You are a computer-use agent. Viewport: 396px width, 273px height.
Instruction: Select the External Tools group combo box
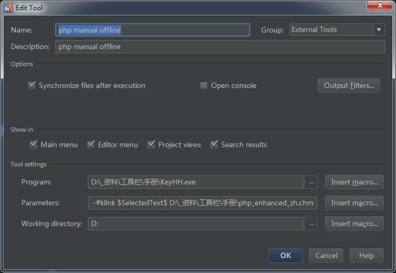331,30
